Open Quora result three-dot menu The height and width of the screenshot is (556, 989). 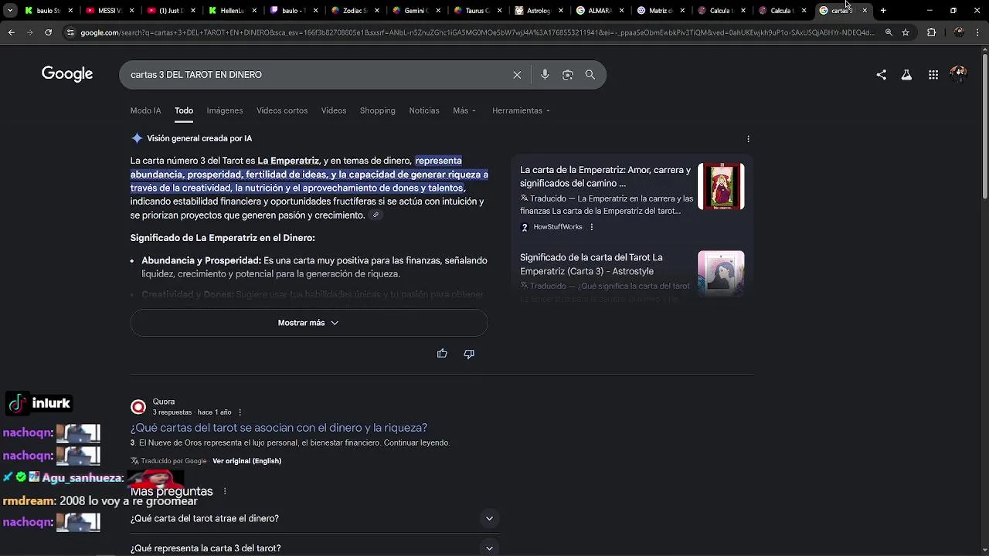coord(240,412)
